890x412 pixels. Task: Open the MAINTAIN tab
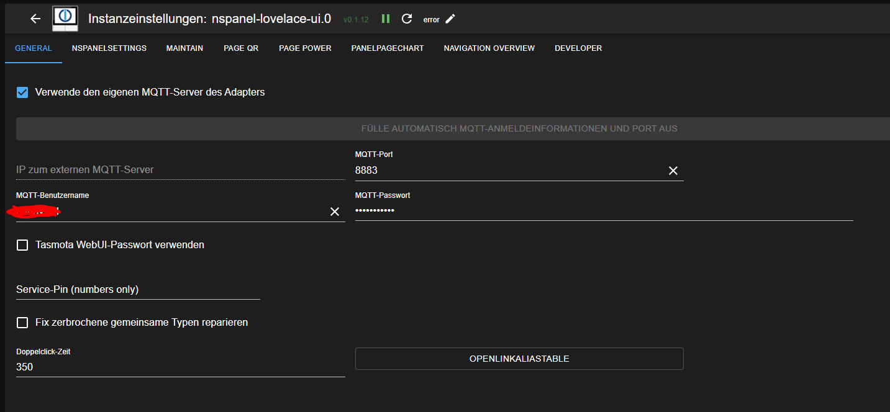point(184,48)
